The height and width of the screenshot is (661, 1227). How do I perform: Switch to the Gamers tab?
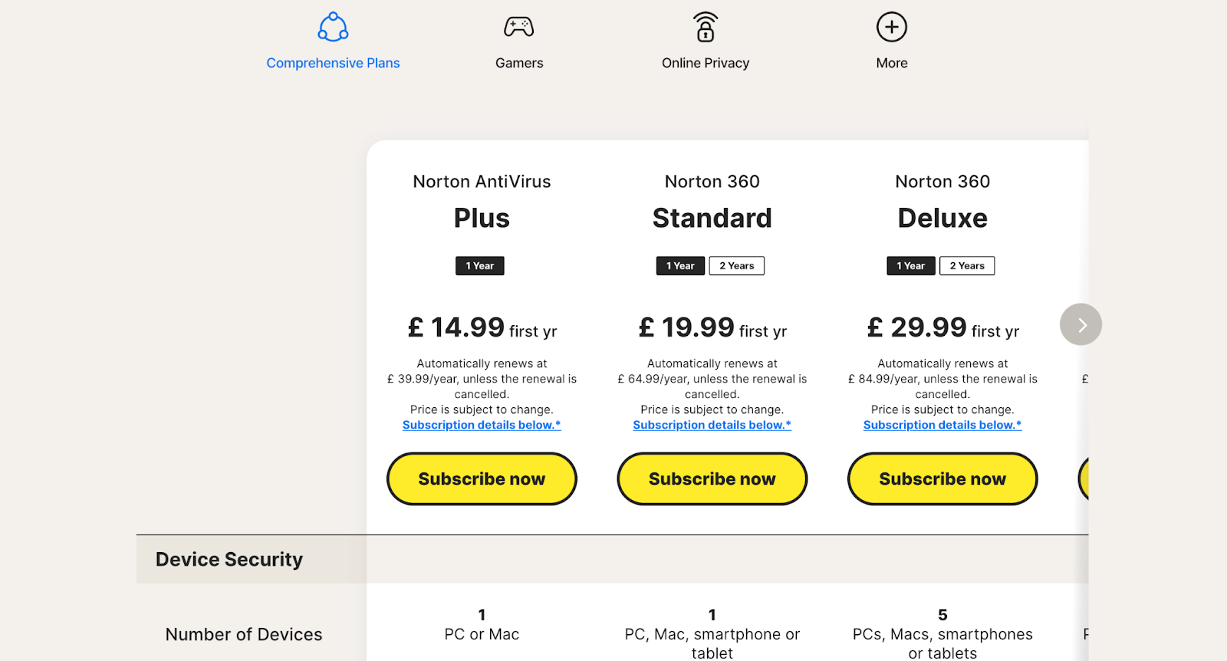click(x=519, y=63)
